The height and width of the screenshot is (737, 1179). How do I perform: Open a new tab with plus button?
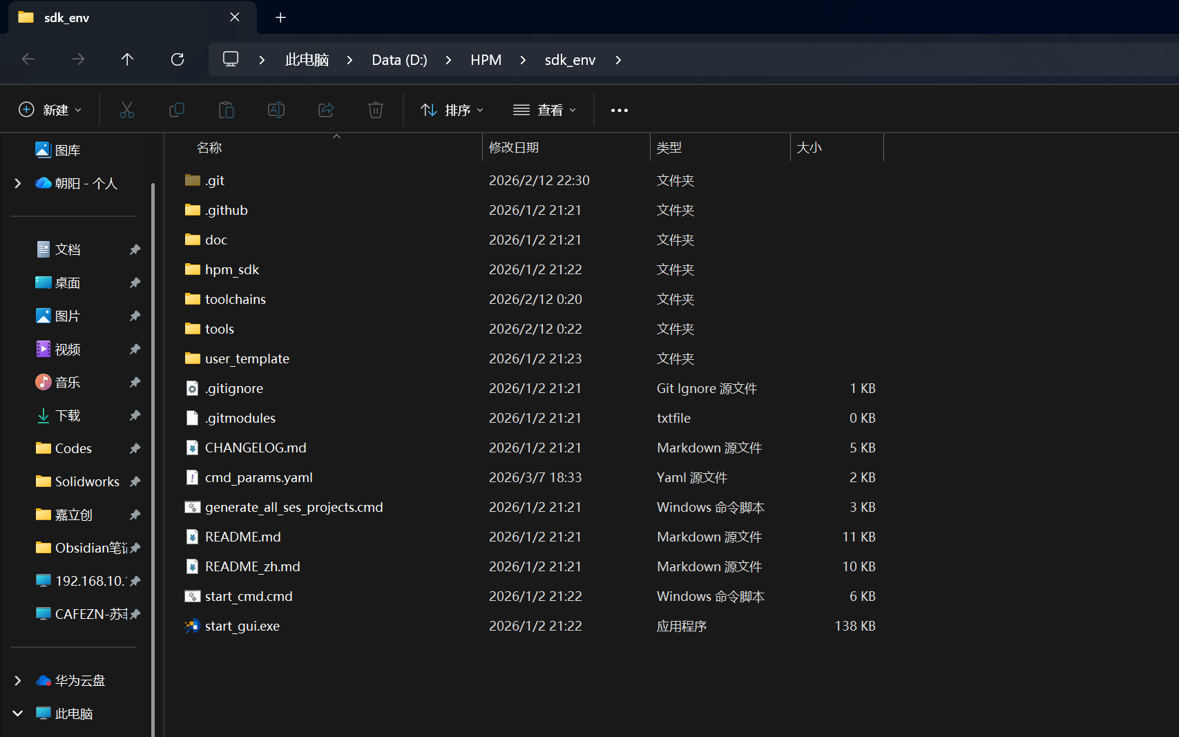coord(280,18)
